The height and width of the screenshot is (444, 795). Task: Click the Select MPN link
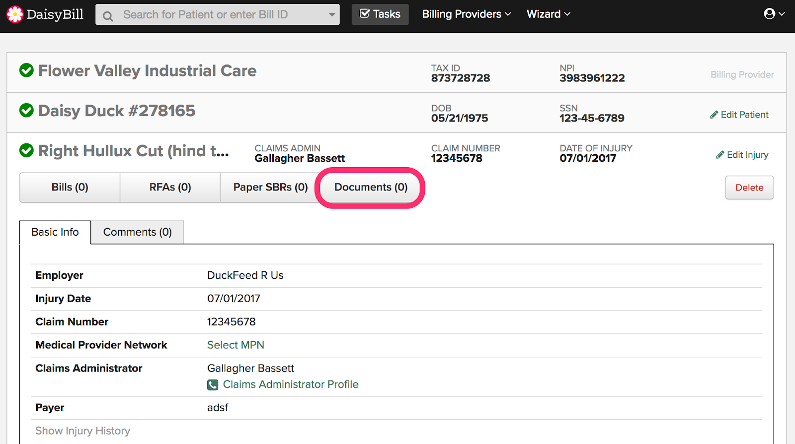tap(236, 345)
